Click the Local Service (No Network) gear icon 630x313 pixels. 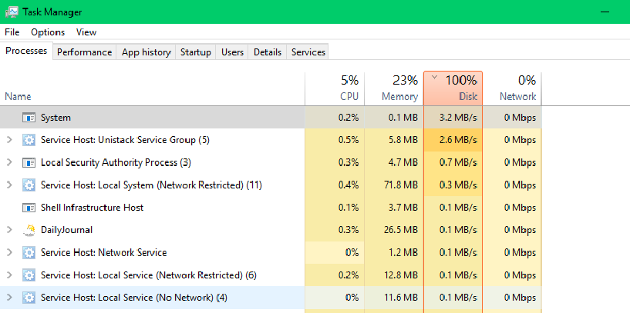pyautogui.click(x=29, y=298)
